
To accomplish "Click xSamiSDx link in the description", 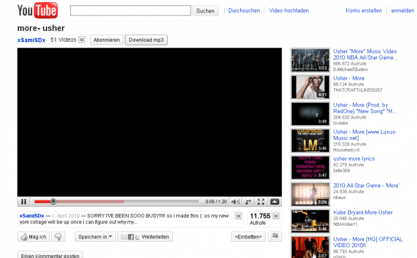I will click(x=32, y=216).
